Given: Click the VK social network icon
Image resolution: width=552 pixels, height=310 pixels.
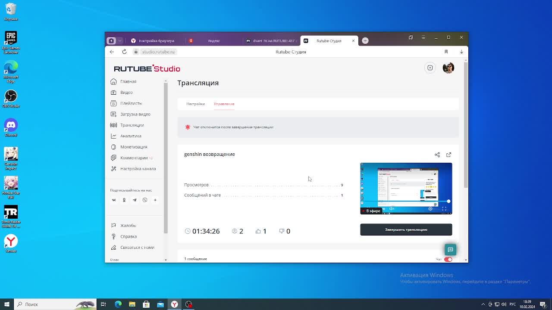Looking at the screenshot, I should click(x=114, y=200).
